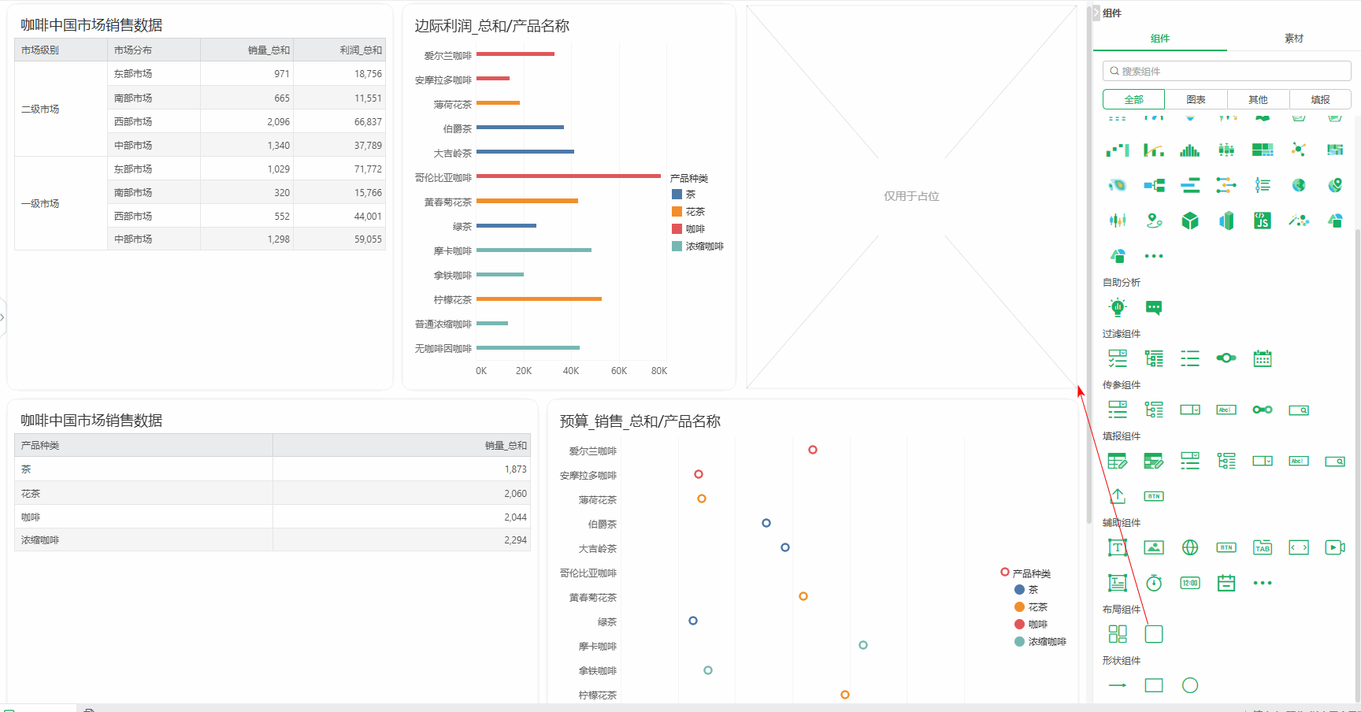
Task: Switch to the 组件 tab
Action: pyautogui.click(x=1160, y=38)
